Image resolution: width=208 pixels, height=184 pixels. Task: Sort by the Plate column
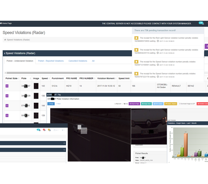(x=26, y=78)
